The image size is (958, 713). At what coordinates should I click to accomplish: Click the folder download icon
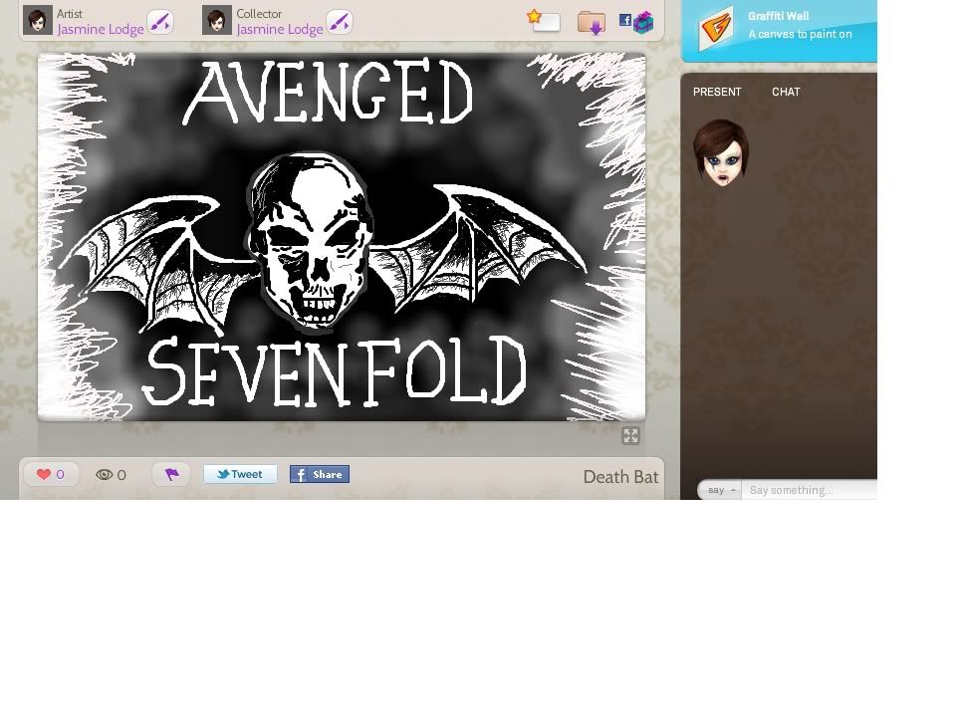pyautogui.click(x=592, y=23)
